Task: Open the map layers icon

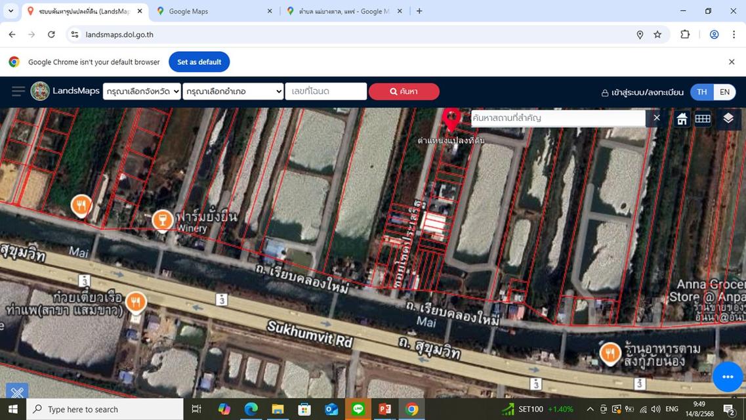Action: point(727,119)
